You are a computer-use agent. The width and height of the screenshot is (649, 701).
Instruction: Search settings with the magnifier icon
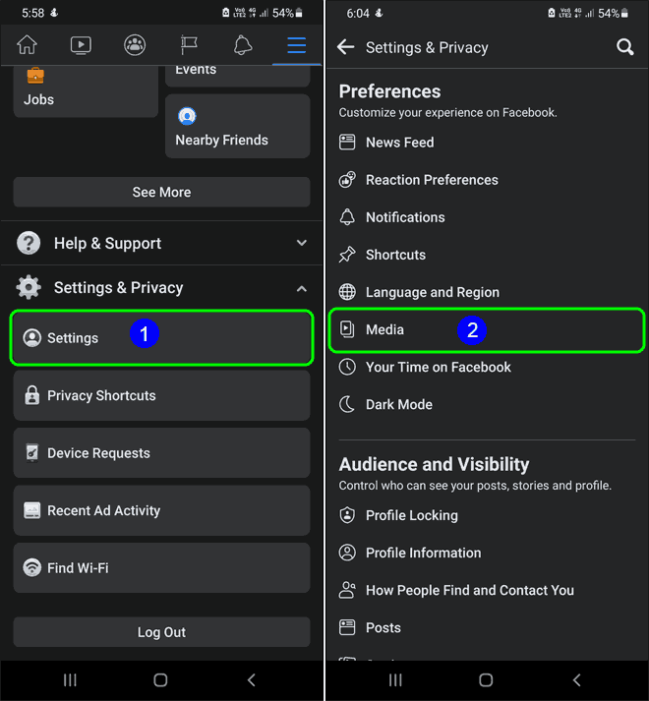[624, 46]
